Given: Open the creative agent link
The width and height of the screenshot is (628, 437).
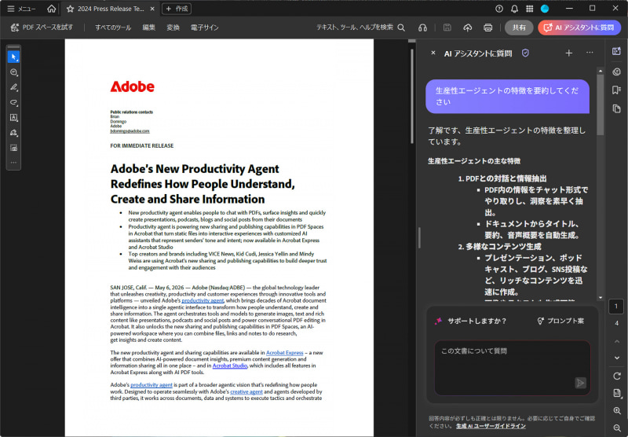Looking at the screenshot, I should click(246, 391).
